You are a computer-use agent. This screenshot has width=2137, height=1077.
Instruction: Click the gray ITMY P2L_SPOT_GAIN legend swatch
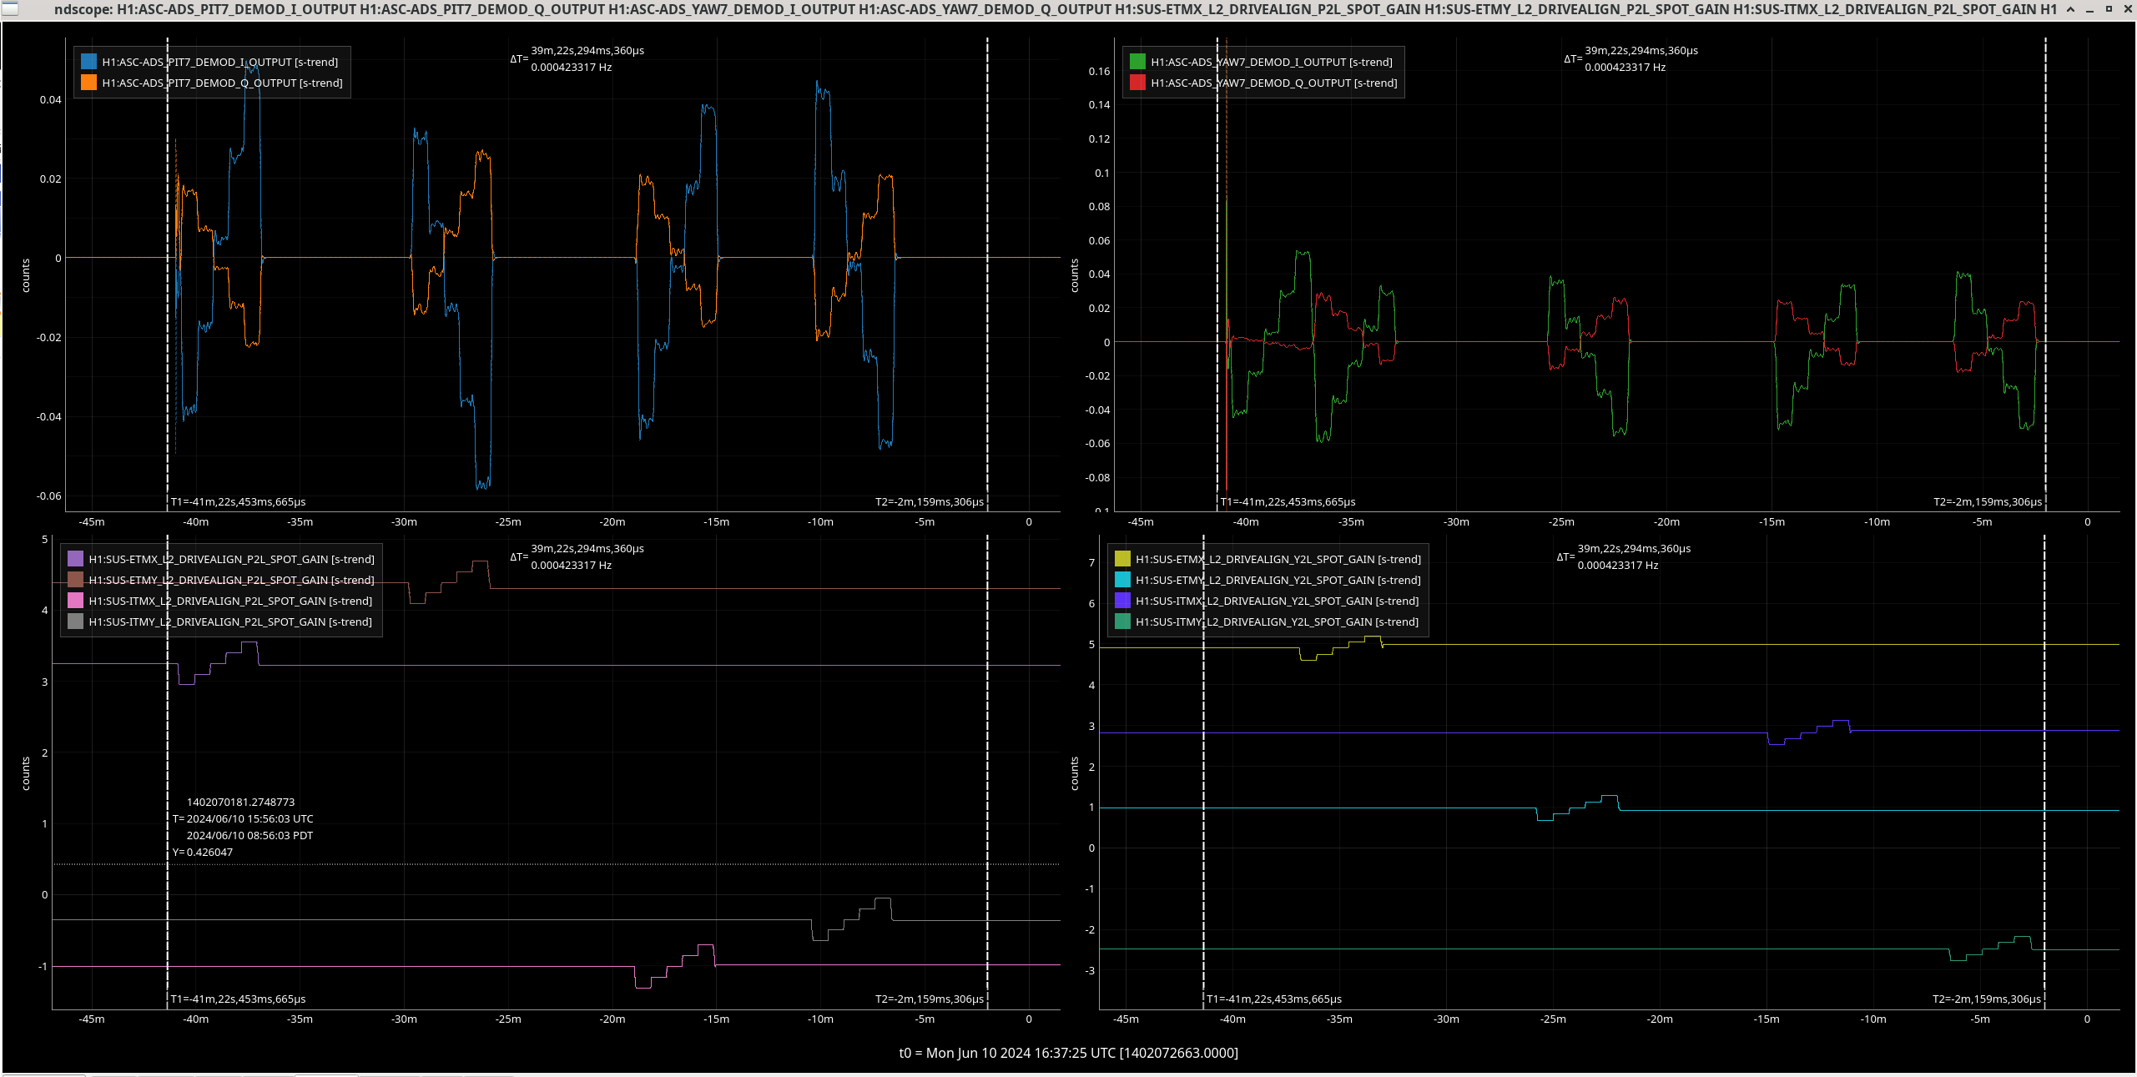[x=75, y=622]
